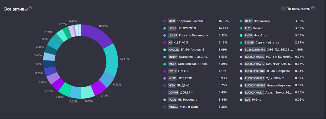Click the Хэдхантер legend color dot

241,21
